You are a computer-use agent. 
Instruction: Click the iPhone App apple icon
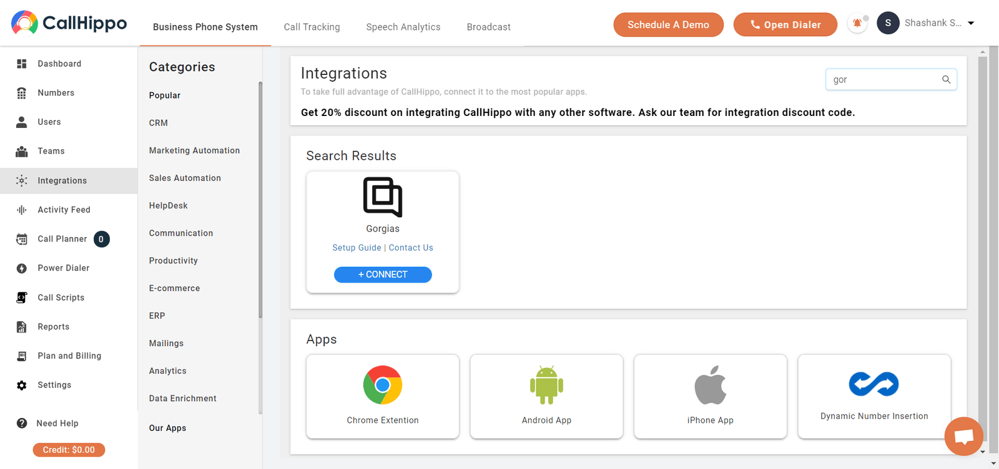[711, 385]
